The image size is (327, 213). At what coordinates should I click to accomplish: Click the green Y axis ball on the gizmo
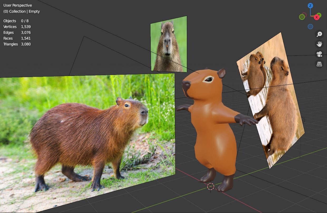[x=319, y=15]
